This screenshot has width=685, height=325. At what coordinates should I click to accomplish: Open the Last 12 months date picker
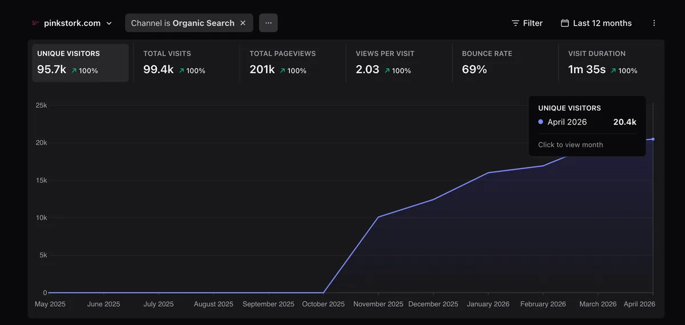(x=596, y=23)
